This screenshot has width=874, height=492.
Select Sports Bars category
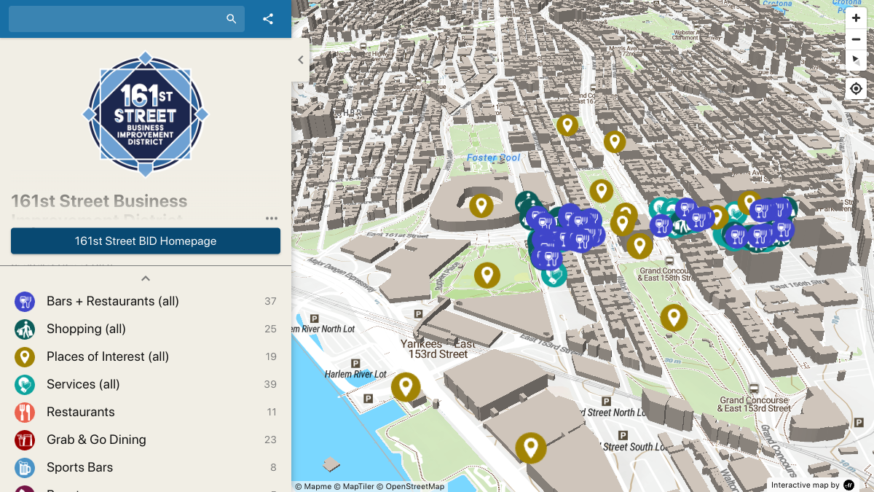point(146,467)
